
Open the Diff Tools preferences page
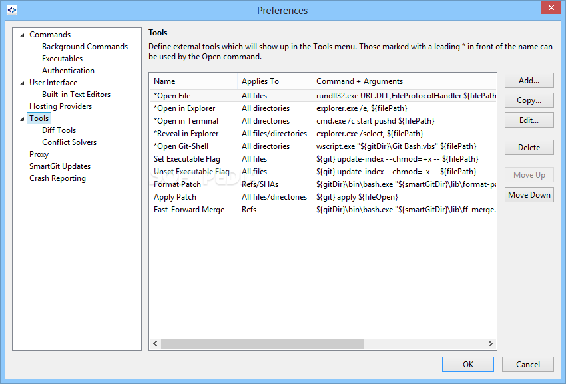click(59, 130)
